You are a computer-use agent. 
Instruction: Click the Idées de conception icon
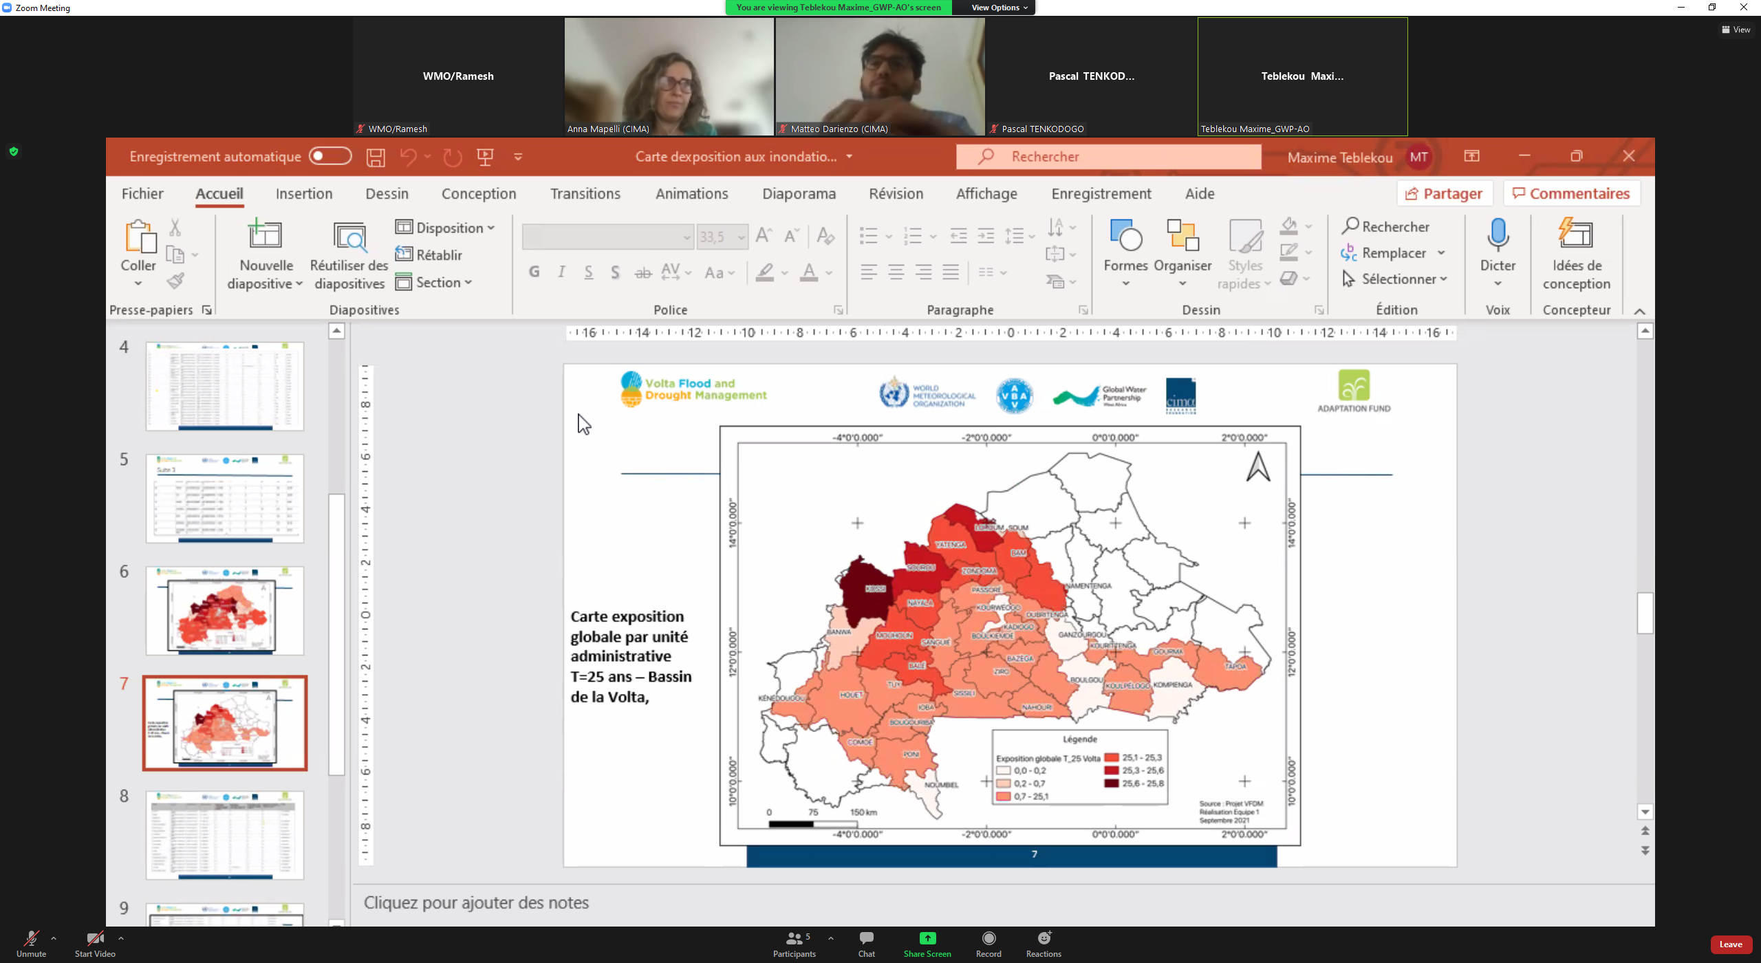point(1575,234)
